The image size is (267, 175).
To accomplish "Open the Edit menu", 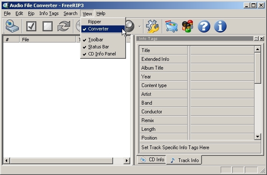I will 19,13.
